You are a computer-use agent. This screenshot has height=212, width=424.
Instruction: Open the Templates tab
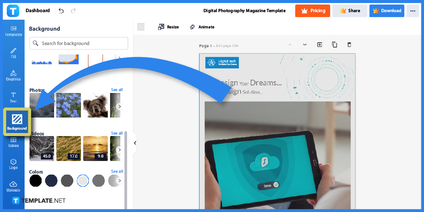pyautogui.click(x=13, y=31)
